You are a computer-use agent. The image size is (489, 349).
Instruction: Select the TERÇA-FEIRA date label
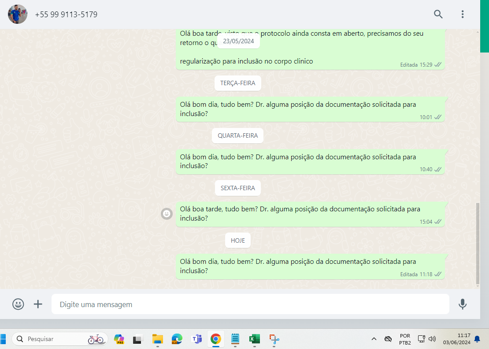[x=237, y=83]
